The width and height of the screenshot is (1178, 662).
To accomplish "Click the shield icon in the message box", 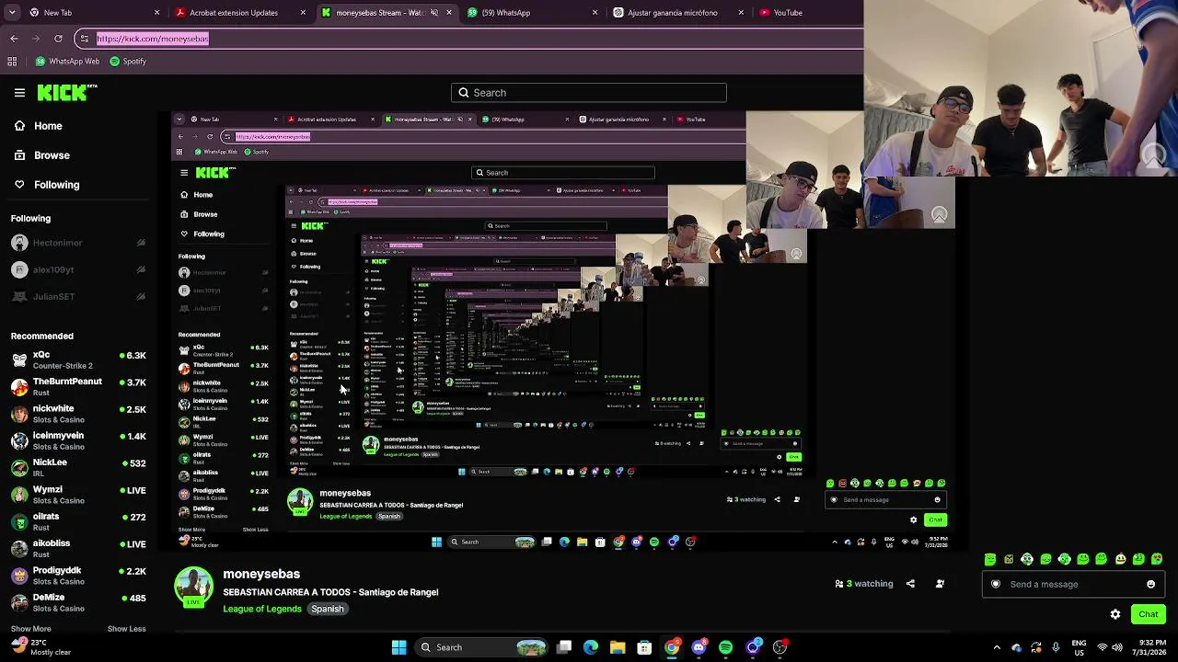I will point(996,584).
